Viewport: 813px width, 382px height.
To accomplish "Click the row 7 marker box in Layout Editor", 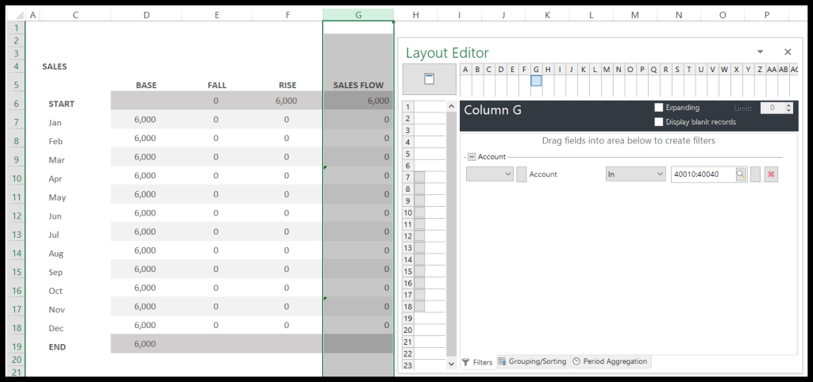I will click(420, 178).
